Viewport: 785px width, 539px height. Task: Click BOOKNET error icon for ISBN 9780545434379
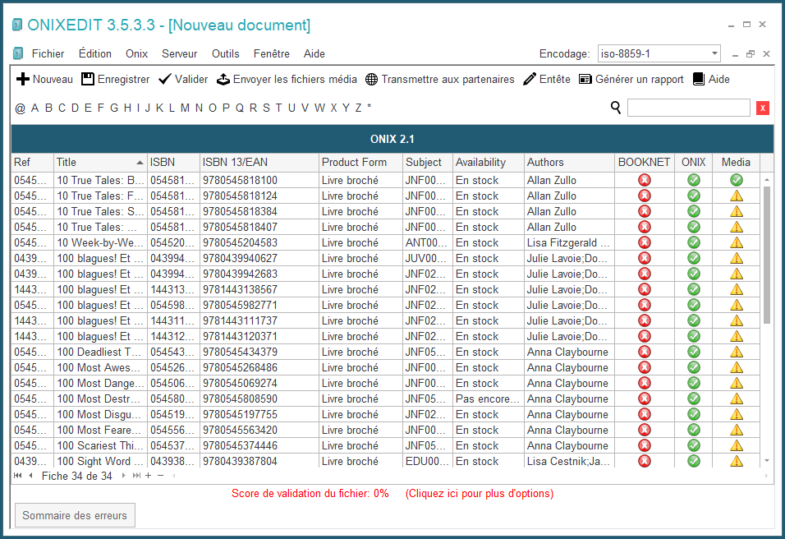645,352
